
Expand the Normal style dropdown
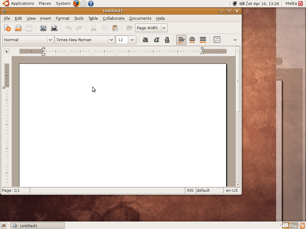tap(50, 40)
